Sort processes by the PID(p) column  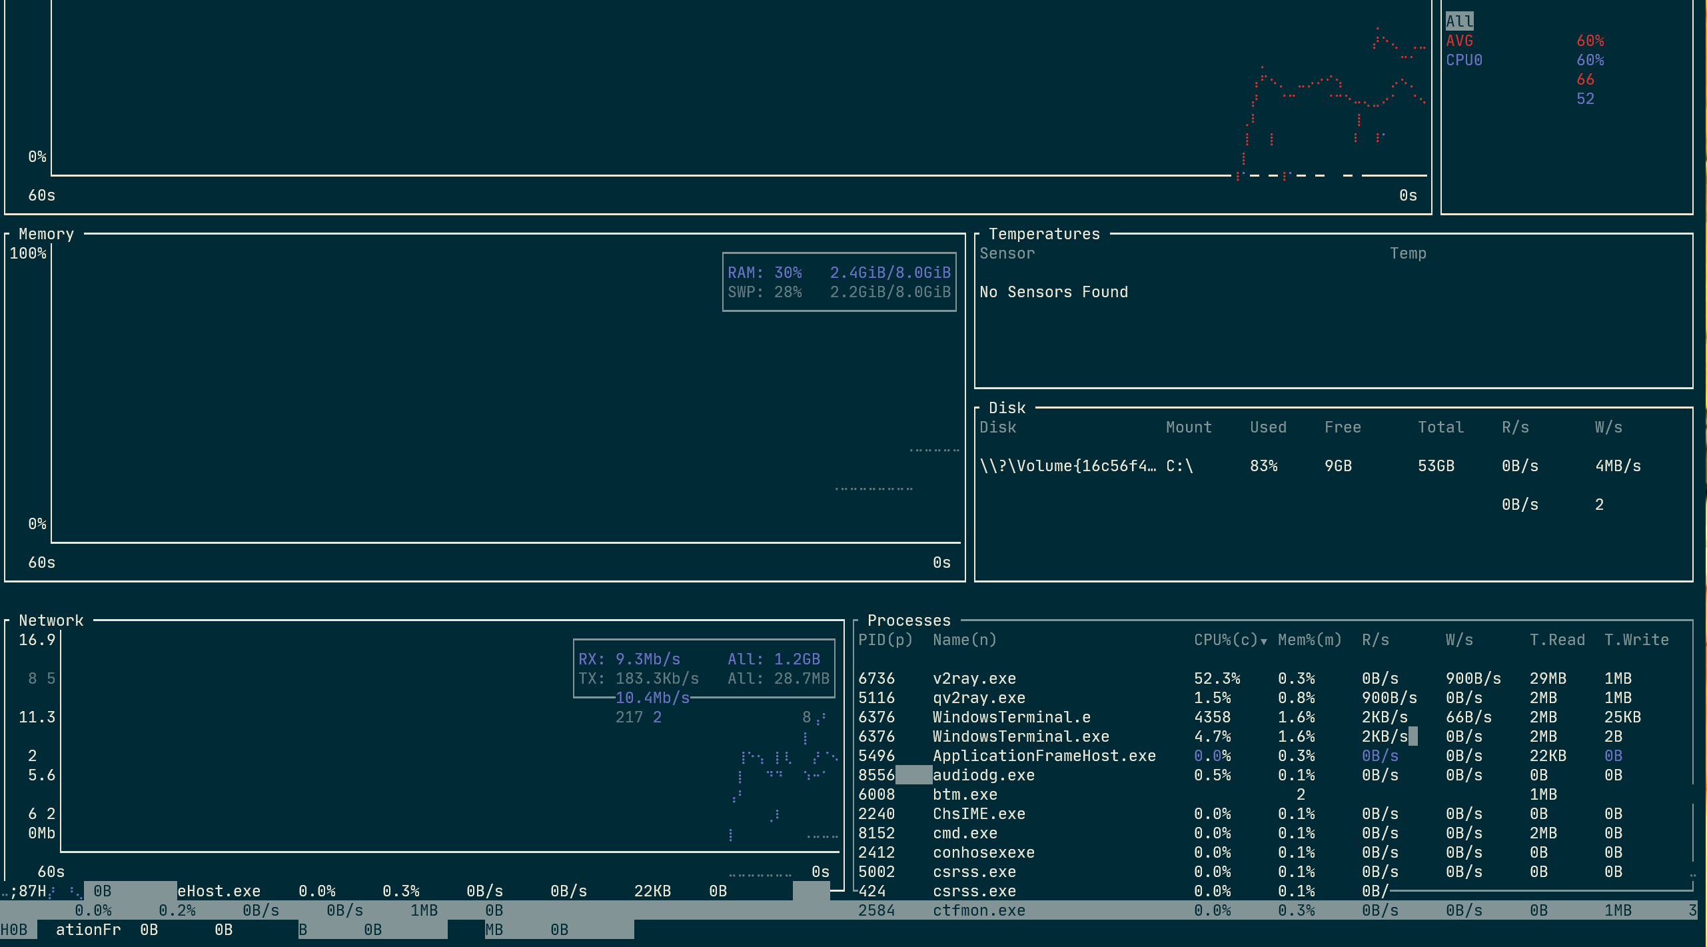pyautogui.click(x=886, y=640)
